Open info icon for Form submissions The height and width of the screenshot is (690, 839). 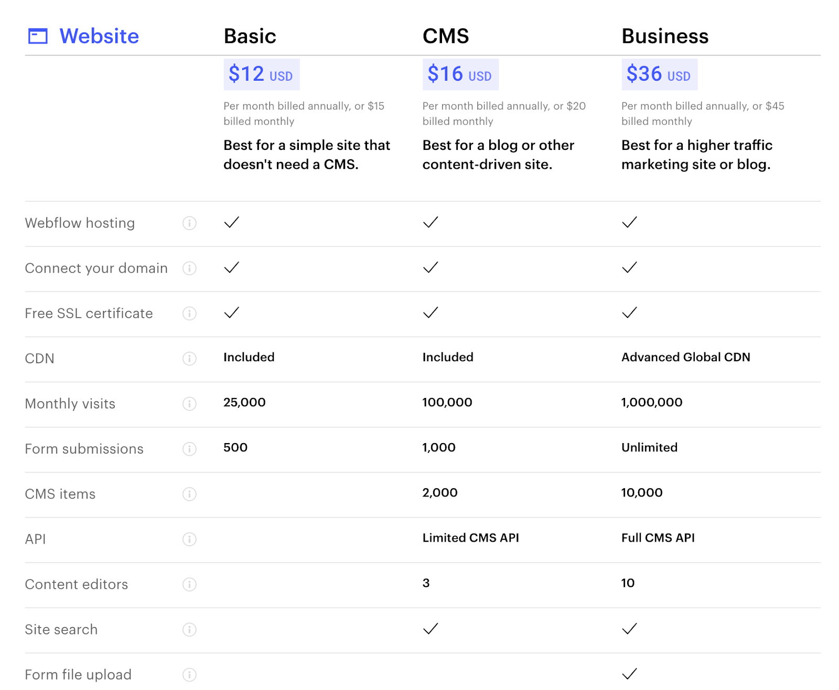click(189, 449)
